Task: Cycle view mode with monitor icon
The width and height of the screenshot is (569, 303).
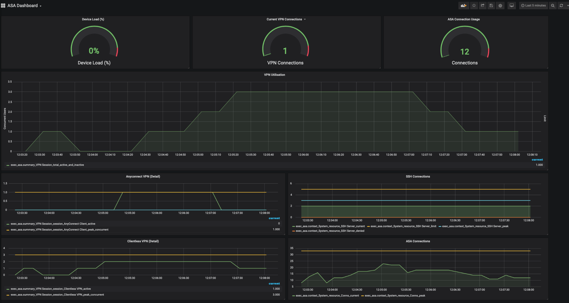Action: coord(512,6)
